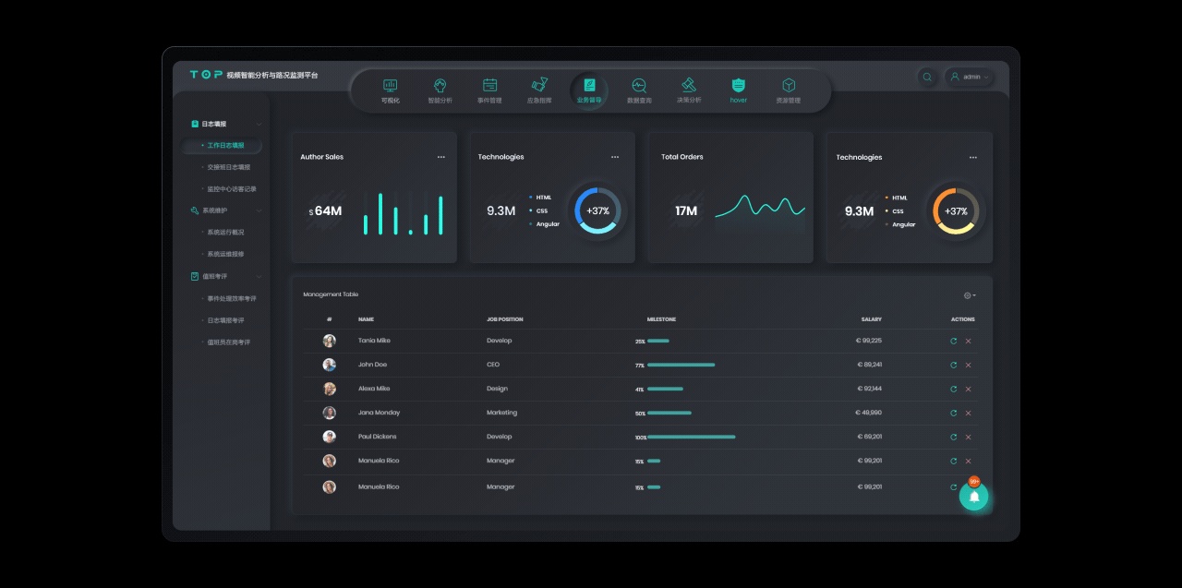Open the admin user dropdown
The width and height of the screenshot is (1182, 588).
969,77
